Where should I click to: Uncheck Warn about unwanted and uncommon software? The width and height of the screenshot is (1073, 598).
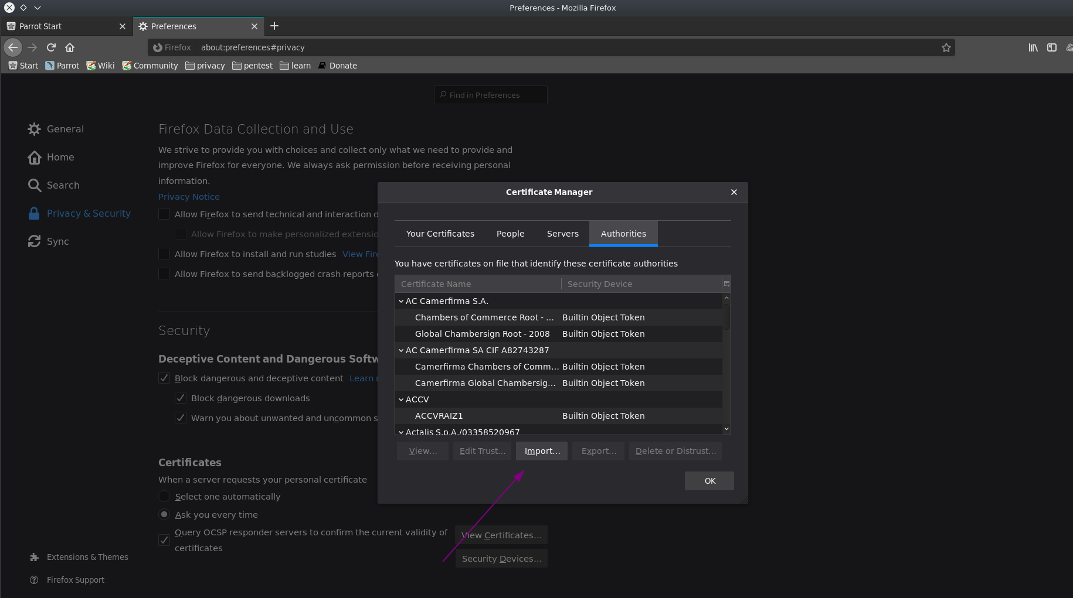(x=181, y=418)
